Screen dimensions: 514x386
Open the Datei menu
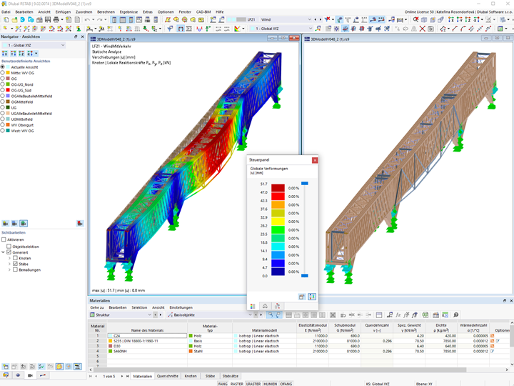pos(6,12)
